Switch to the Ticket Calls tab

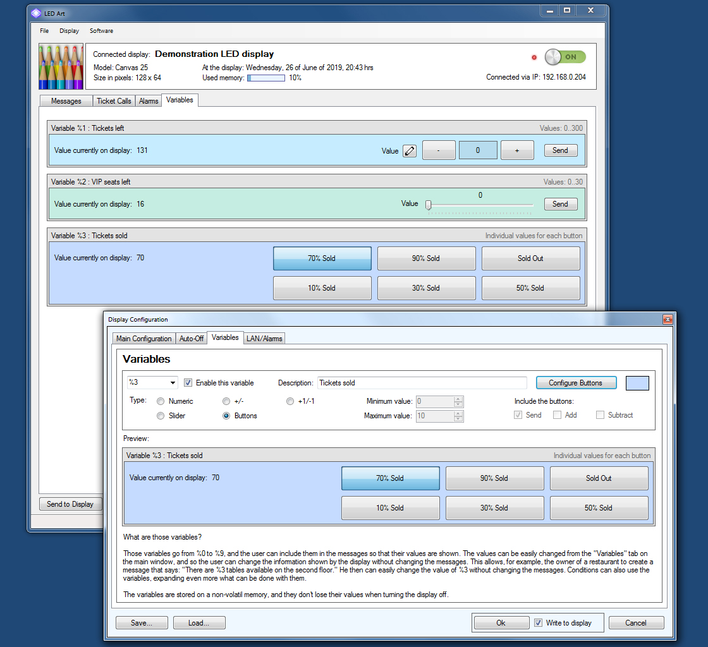[114, 101]
